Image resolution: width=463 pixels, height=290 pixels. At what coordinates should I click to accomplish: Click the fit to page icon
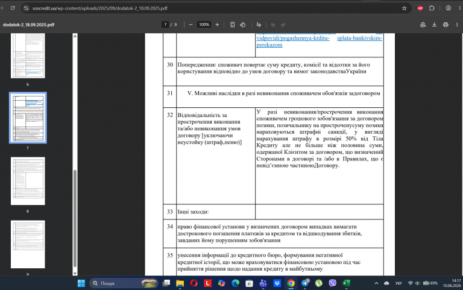coord(233,25)
